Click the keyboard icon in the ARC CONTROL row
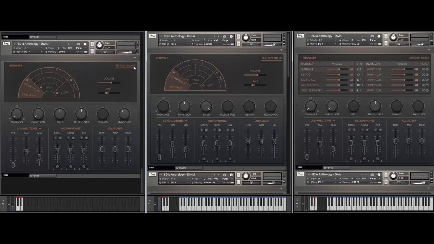434x244 pixels. tap(351, 85)
